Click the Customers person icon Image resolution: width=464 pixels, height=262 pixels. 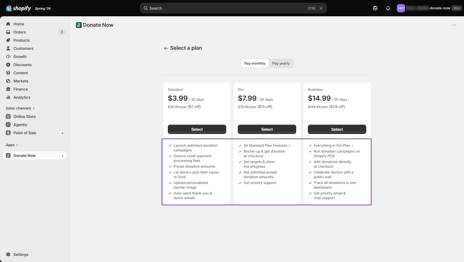[8, 48]
